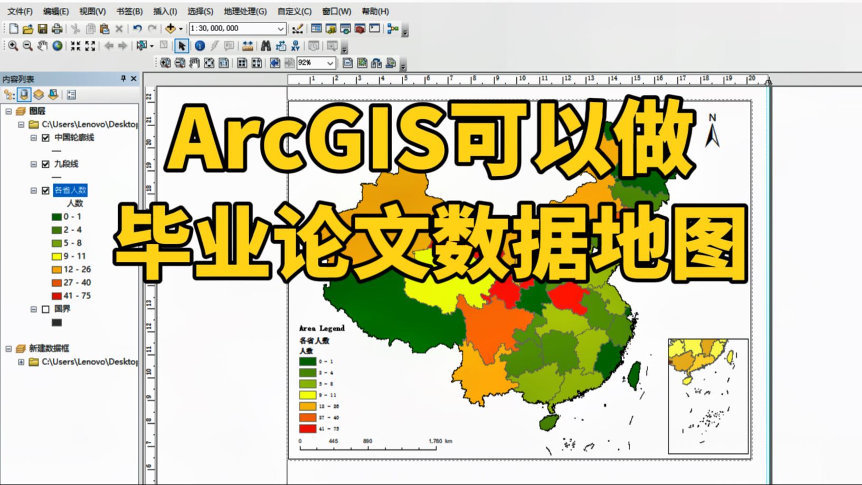Click the yellow 9 - 11 symbol swatch
The height and width of the screenshot is (485, 862).
56,256
